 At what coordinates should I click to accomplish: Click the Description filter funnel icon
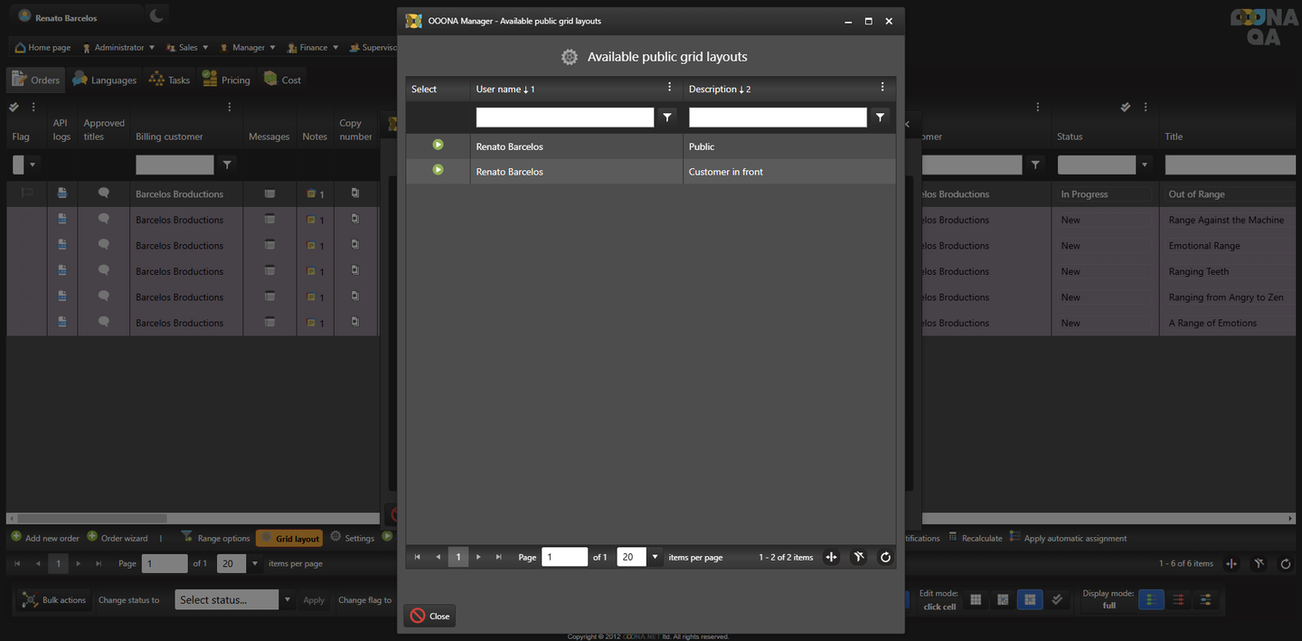point(880,118)
